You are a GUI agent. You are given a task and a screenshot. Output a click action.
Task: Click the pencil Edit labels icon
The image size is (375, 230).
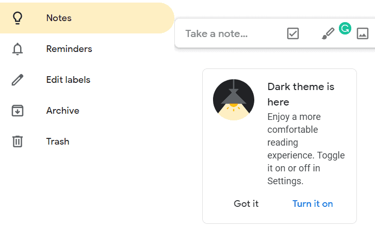point(18,80)
